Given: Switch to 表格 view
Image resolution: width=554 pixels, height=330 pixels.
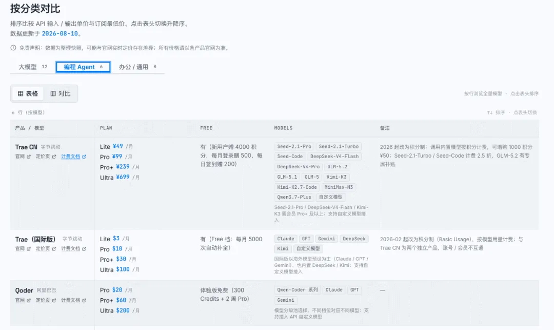Looking at the screenshot, I should [28, 93].
